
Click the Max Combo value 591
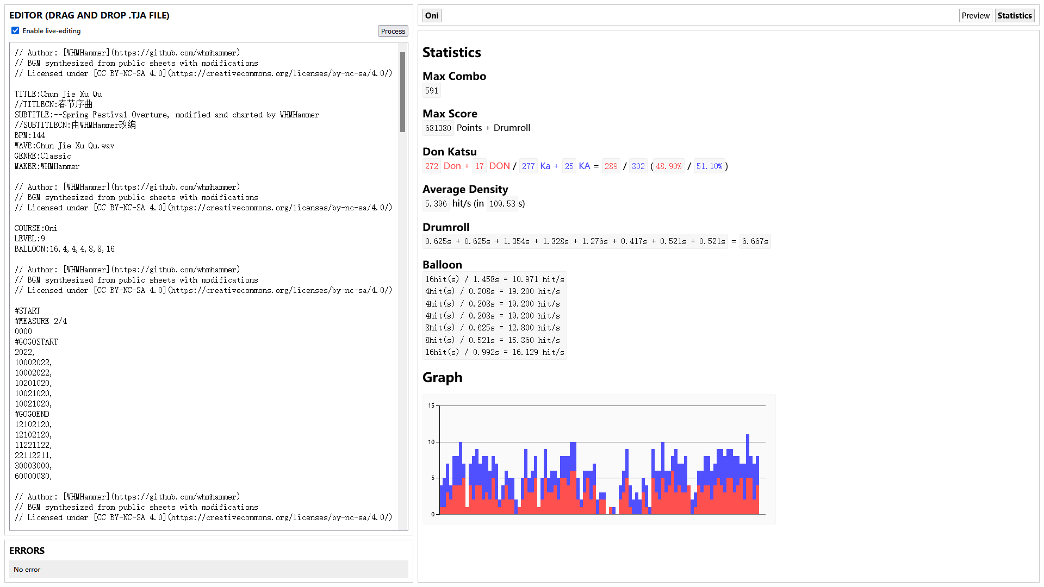[432, 91]
